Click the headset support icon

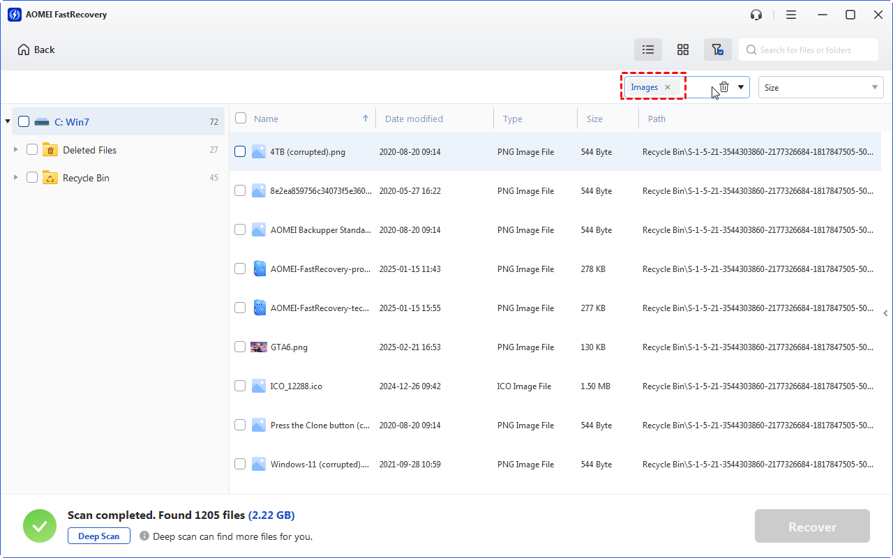coord(756,14)
